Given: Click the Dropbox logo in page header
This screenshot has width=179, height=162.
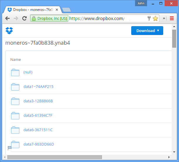Looking at the screenshot, I should point(9,31).
